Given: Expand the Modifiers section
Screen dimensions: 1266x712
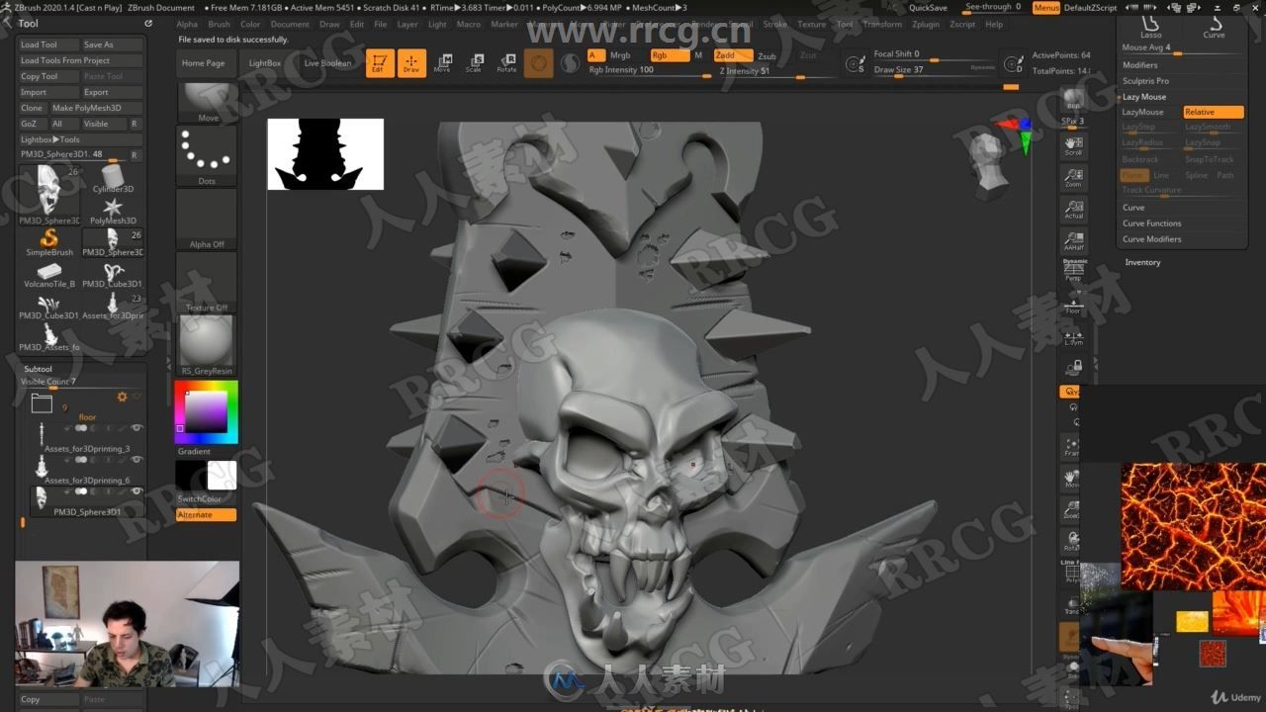Looking at the screenshot, I should pyautogui.click(x=1139, y=65).
